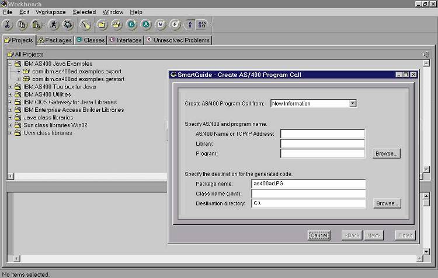Click the Back button in SmartGuide
Viewport: 438px width, 278px height.
(x=352, y=235)
